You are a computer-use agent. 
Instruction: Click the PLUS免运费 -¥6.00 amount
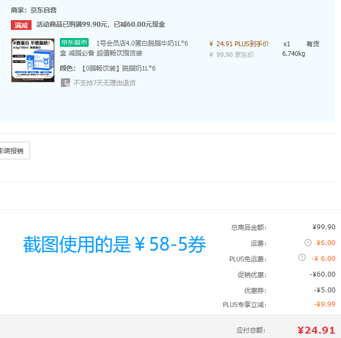(x=324, y=259)
